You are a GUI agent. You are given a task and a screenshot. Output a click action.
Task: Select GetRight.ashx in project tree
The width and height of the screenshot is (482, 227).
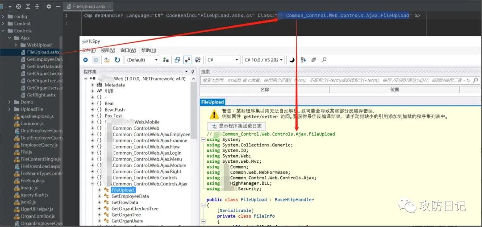point(41,95)
